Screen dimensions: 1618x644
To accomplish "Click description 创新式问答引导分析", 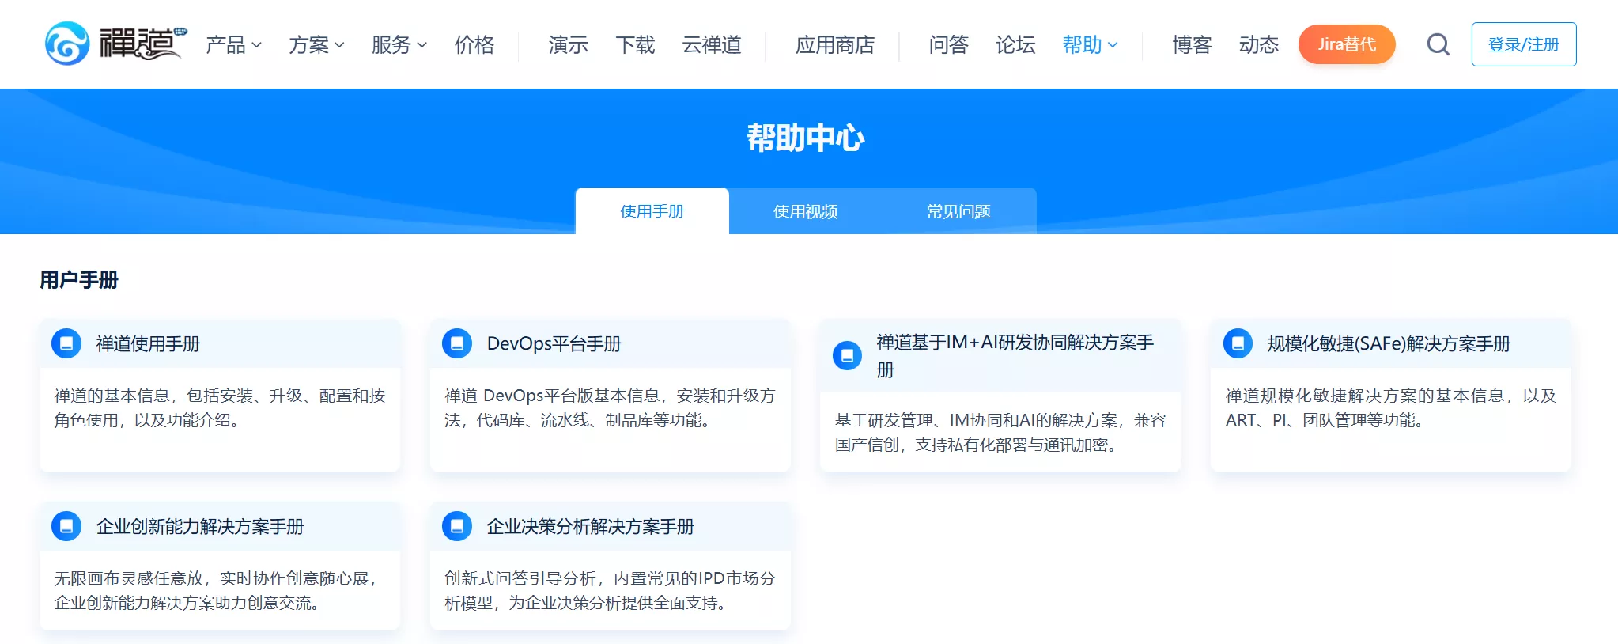I will 610,590.
